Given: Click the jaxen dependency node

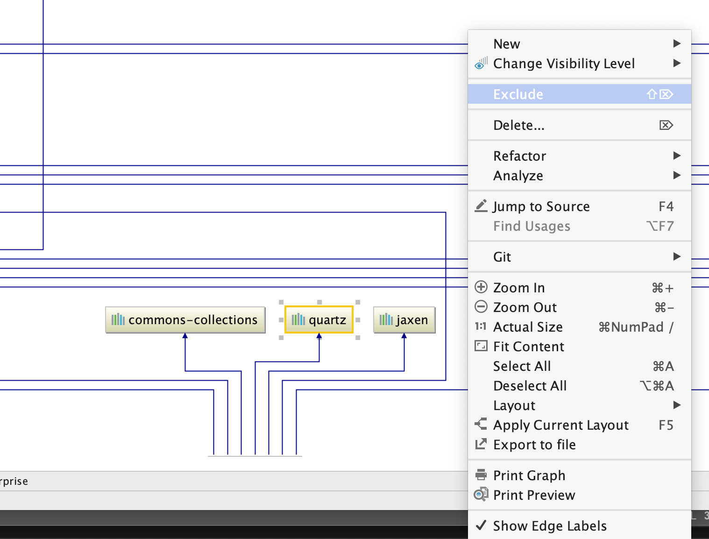Looking at the screenshot, I should pos(404,320).
